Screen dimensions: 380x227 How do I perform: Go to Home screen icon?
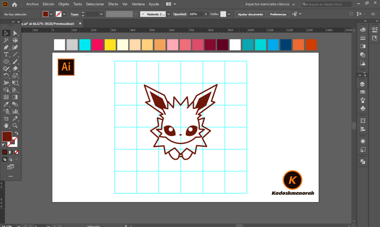pos(14,4)
